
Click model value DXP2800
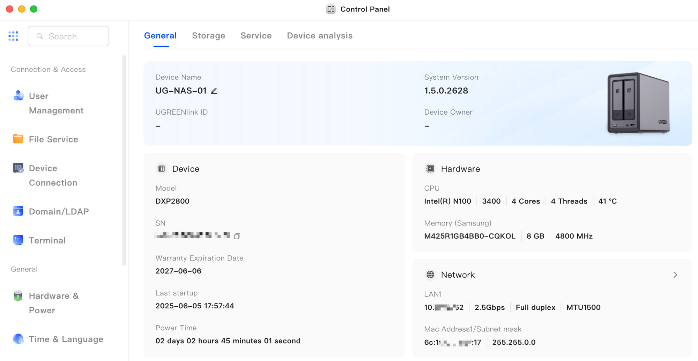[172, 201]
